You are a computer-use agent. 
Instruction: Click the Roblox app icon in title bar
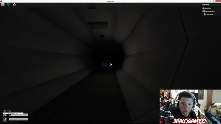[1, 1]
